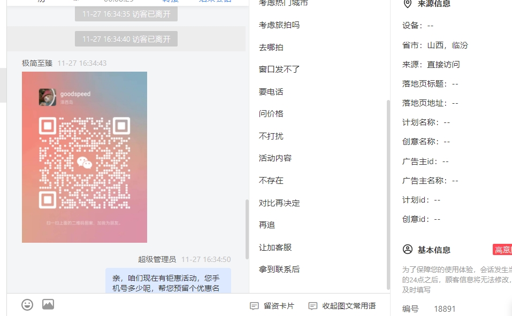
Task: Select the 活动内容 quick reply
Action: [275, 158]
